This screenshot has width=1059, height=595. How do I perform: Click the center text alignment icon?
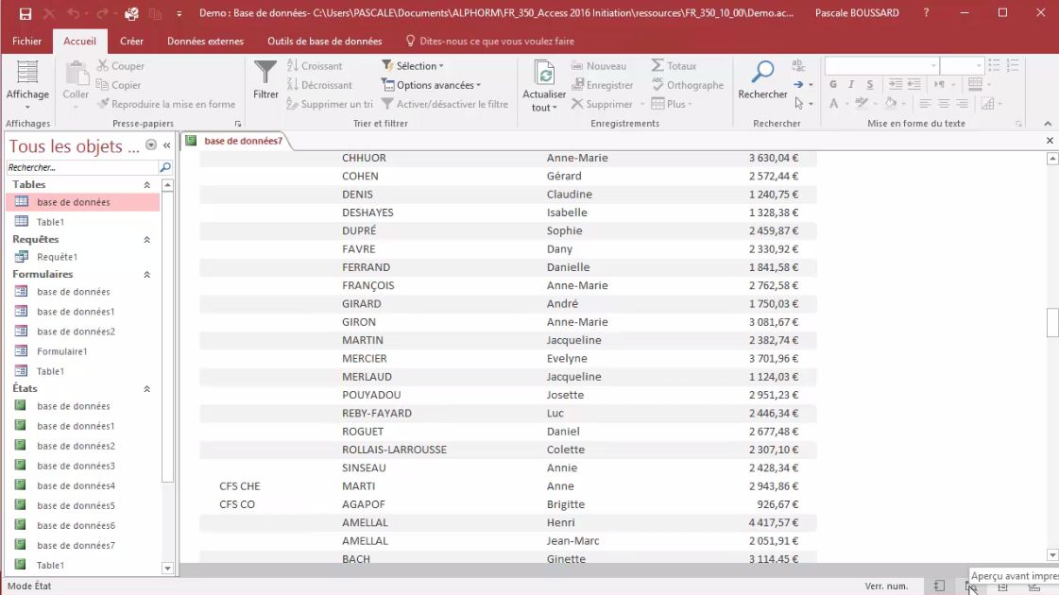(x=944, y=104)
